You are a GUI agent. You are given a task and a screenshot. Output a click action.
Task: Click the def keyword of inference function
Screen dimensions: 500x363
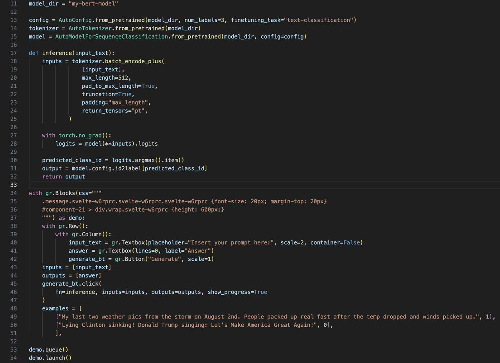[x=34, y=53]
